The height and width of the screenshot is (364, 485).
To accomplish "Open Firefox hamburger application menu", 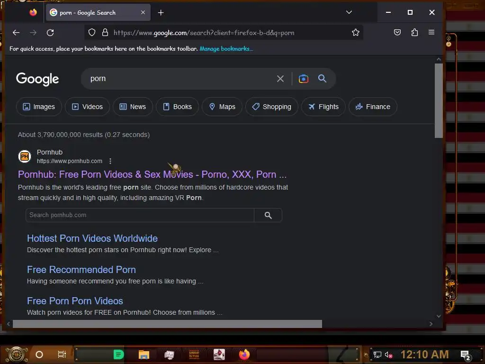I will point(431,32).
